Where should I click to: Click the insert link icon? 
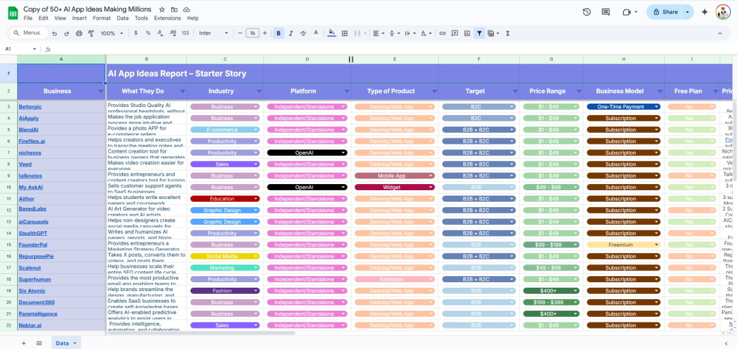[x=442, y=33]
